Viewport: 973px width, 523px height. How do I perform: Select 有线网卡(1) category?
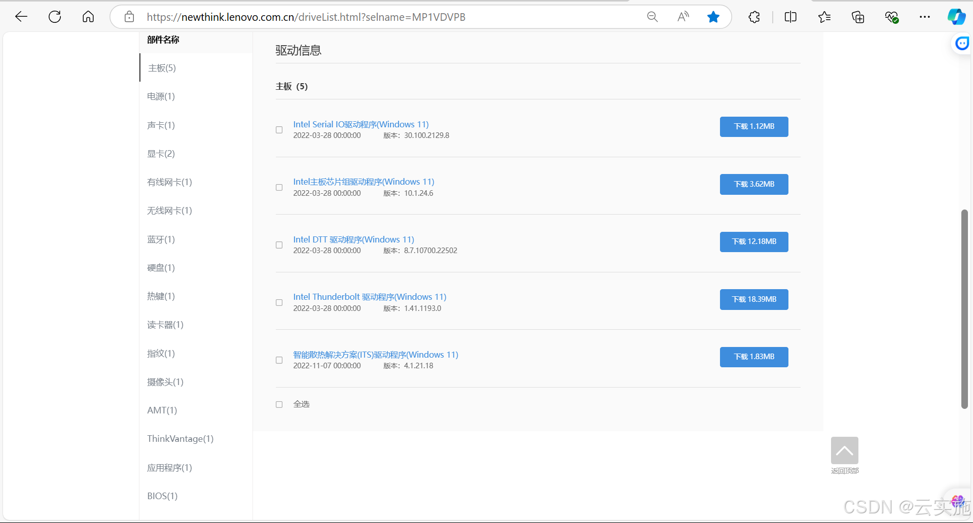click(169, 182)
